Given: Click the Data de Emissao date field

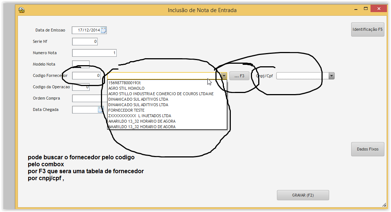Looking at the screenshot, I should tap(87, 30).
